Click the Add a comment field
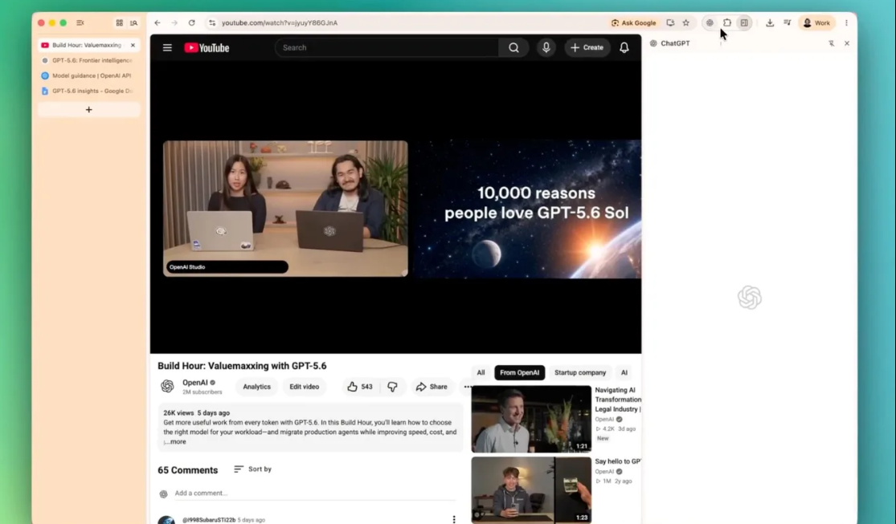The height and width of the screenshot is (524, 896). (315, 494)
